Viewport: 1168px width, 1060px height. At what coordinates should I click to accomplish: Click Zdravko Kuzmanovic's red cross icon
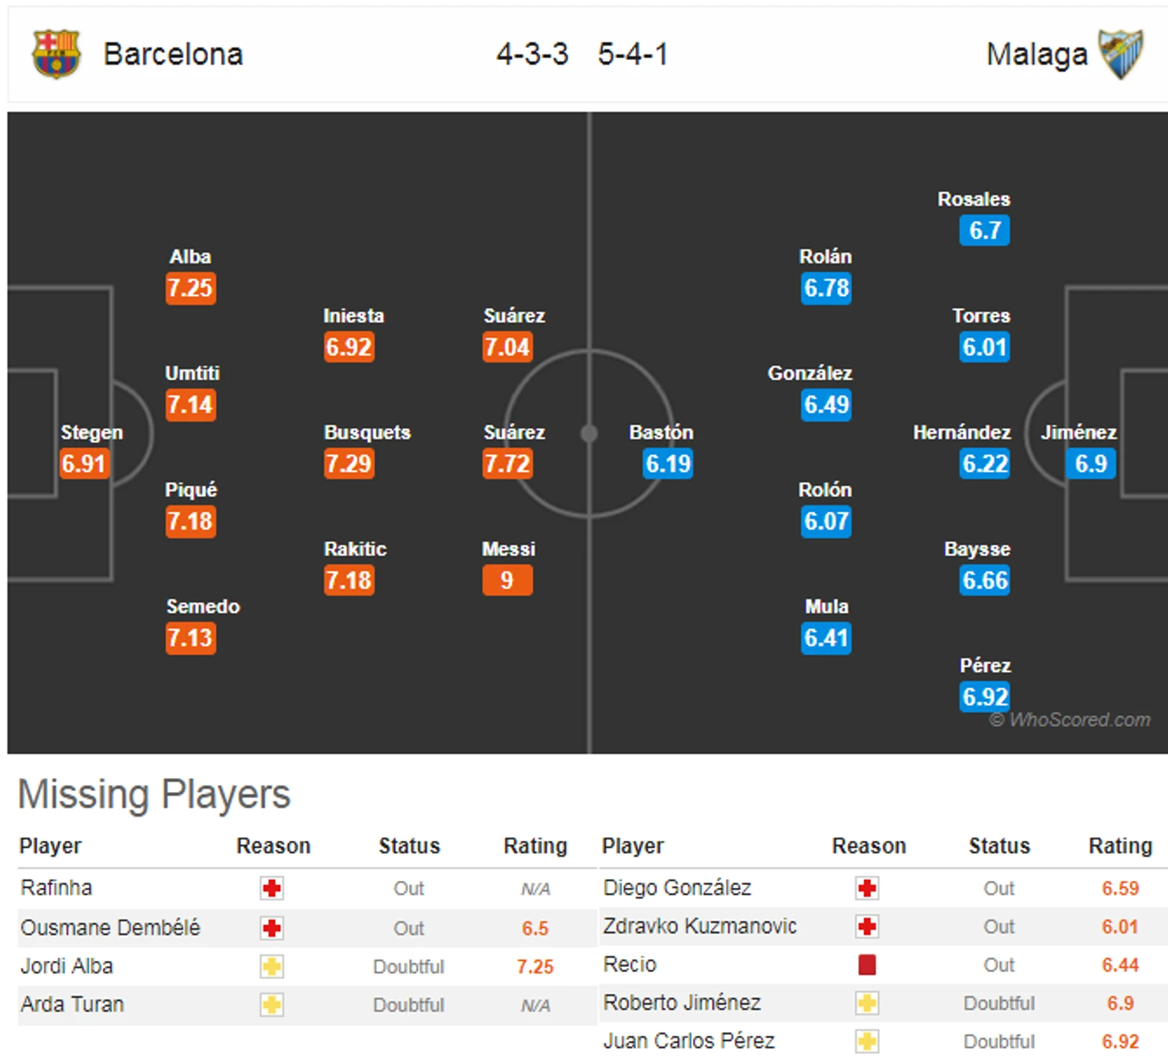(867, 926)
